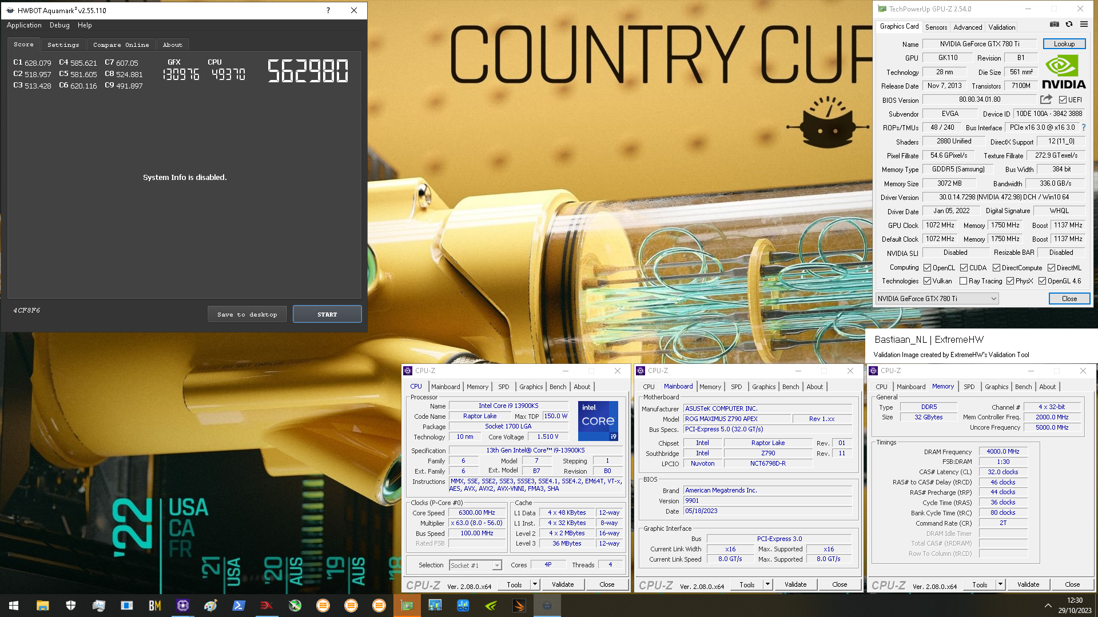Expand Tools arrow in CPU-Z CPU window

point(535,584)
